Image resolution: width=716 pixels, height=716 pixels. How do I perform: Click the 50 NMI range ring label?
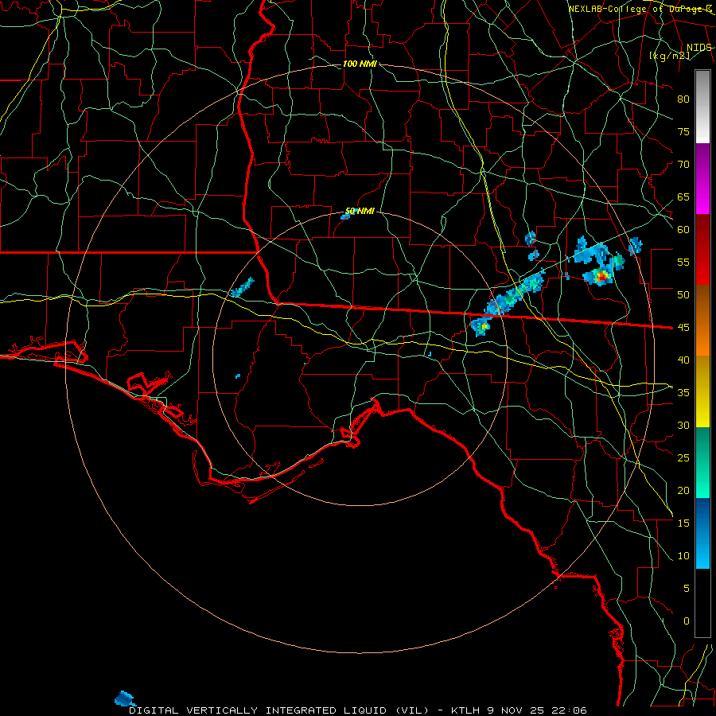point(360,211)
